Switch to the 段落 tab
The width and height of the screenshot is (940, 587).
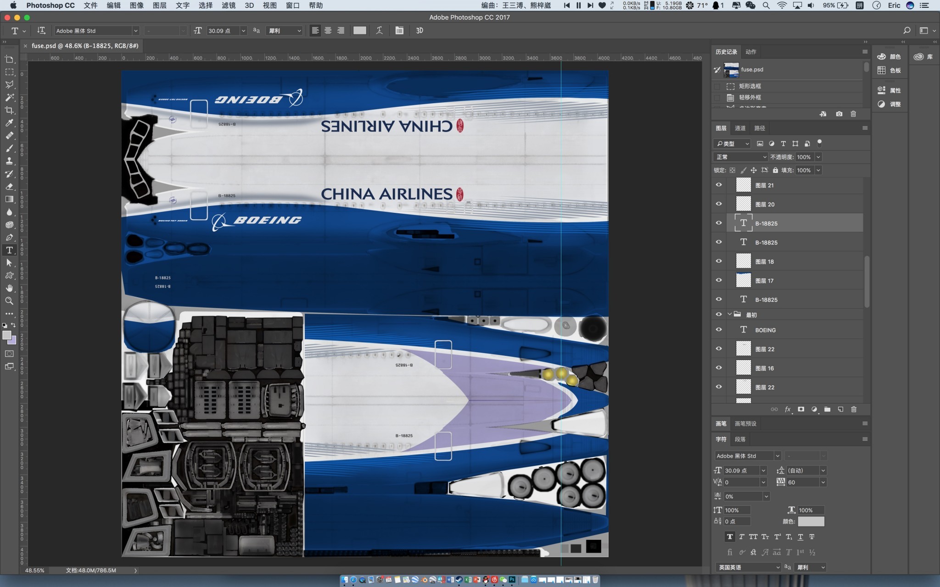click(740, 439)
